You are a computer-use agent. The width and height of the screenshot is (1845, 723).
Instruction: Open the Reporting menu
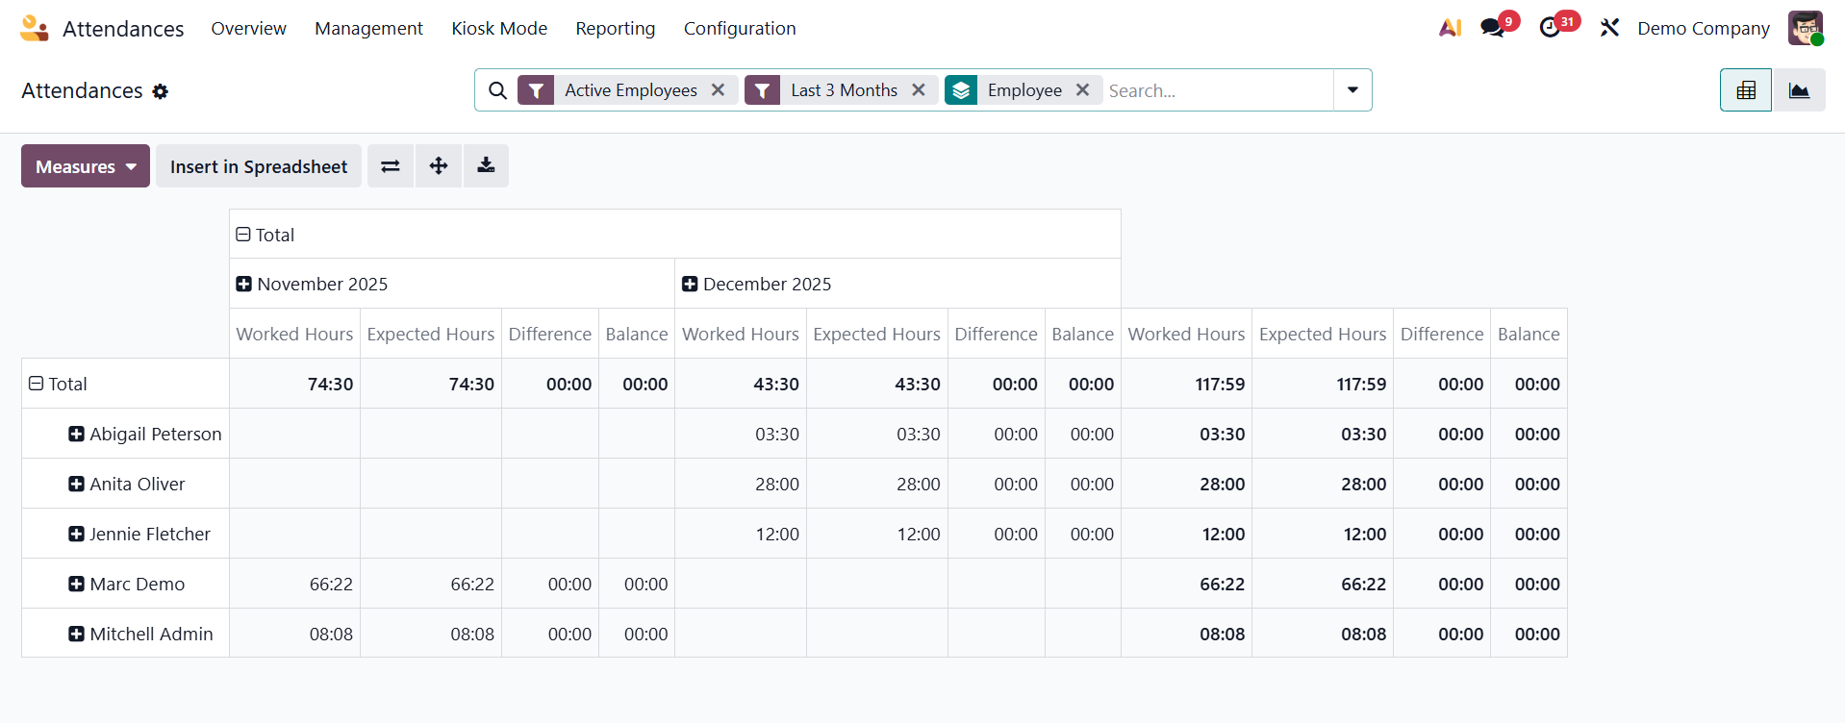click(x=615, y=29)
